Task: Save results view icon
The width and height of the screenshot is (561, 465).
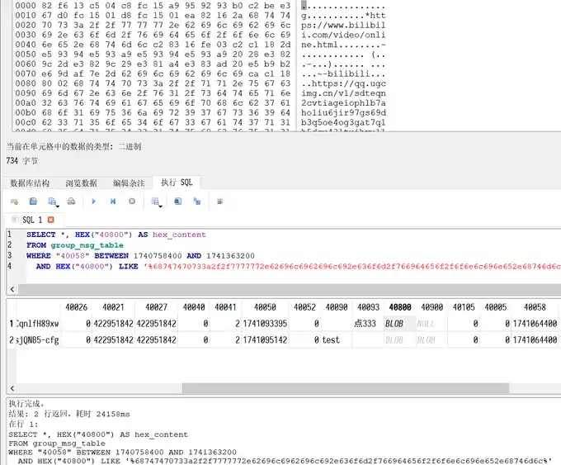Action: [154, 202]
